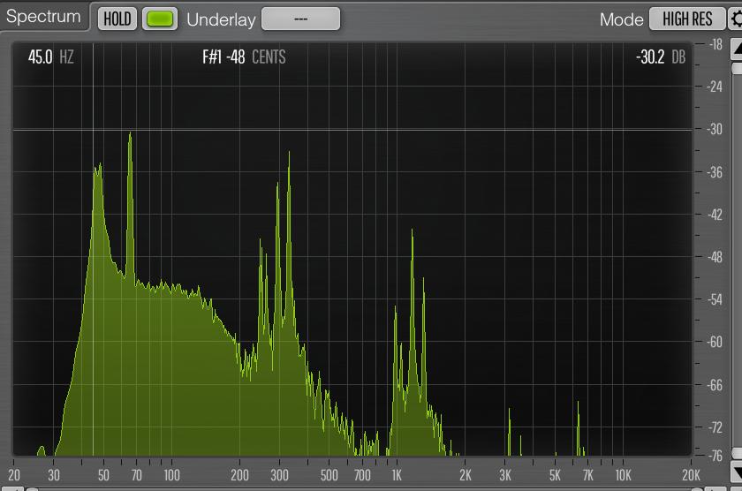This screenshot has height=491, width=742.
Task: Click the Mode label
Action: click(621, 19)
